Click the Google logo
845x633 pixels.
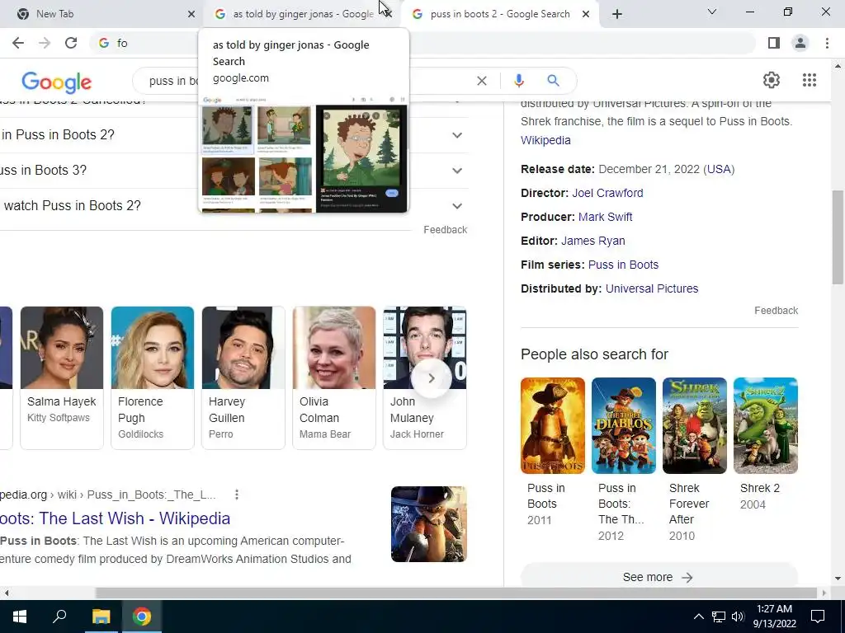57,82
